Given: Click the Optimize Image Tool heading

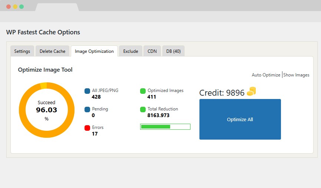Looking at the screenshot, I should (45, 70).
